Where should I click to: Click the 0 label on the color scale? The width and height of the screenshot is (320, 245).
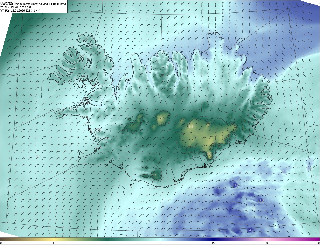(1, 243)
